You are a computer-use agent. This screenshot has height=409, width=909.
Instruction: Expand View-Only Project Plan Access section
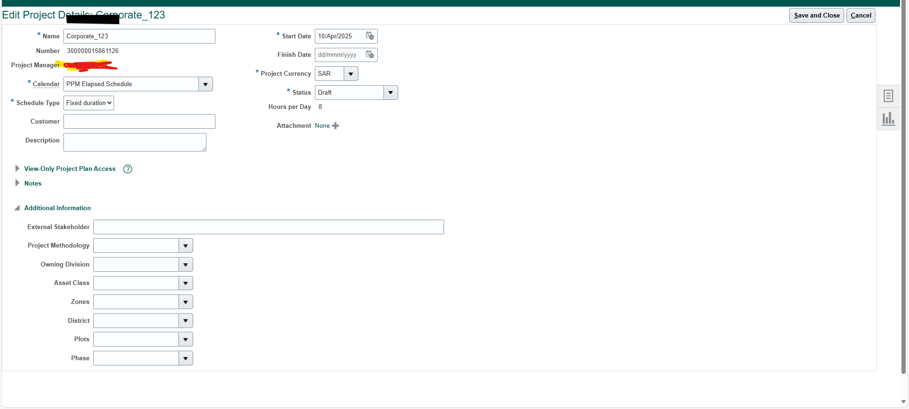point(17,169)
